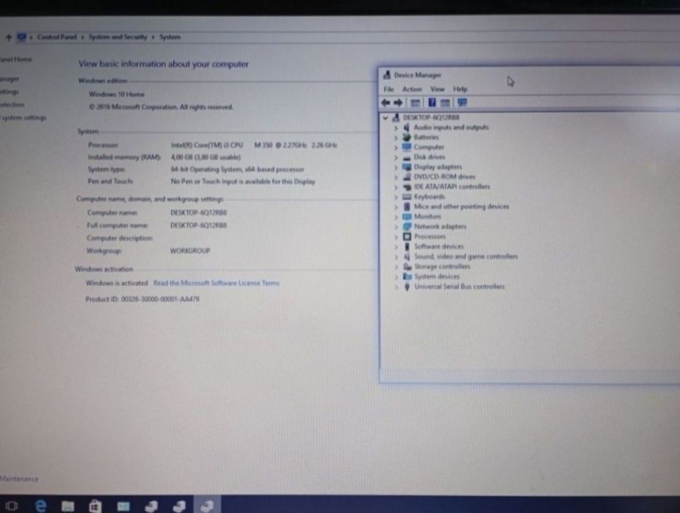Image resolution: width=680 pixels, height=513 pixels.
Task: Open File Explorer from the taskbar
Action: pos(67,506)
